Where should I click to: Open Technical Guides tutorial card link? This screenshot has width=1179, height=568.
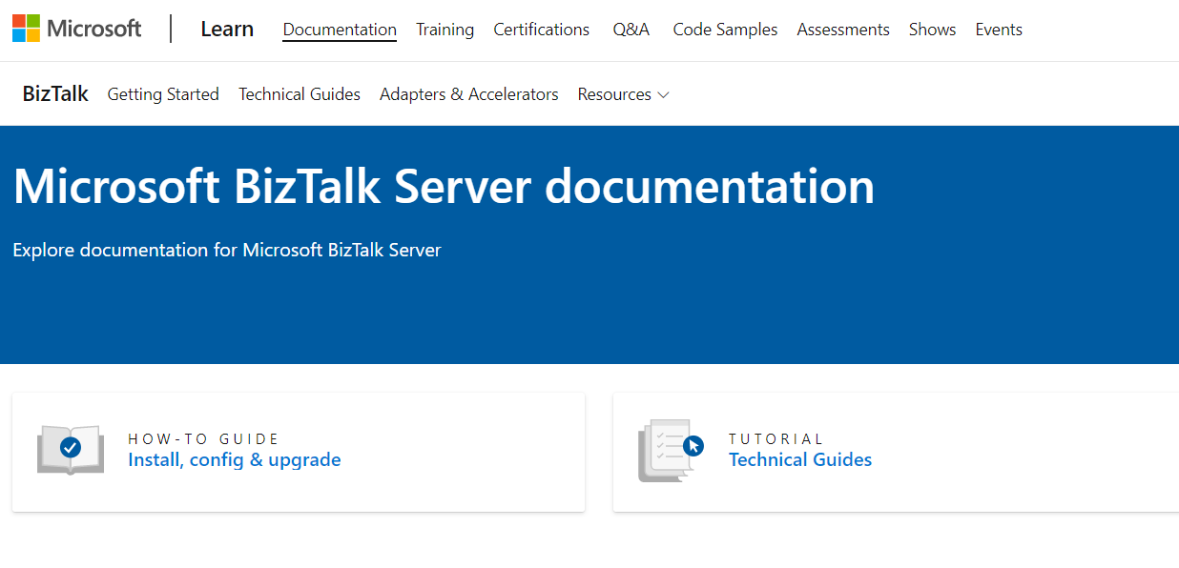click(800, 459)
